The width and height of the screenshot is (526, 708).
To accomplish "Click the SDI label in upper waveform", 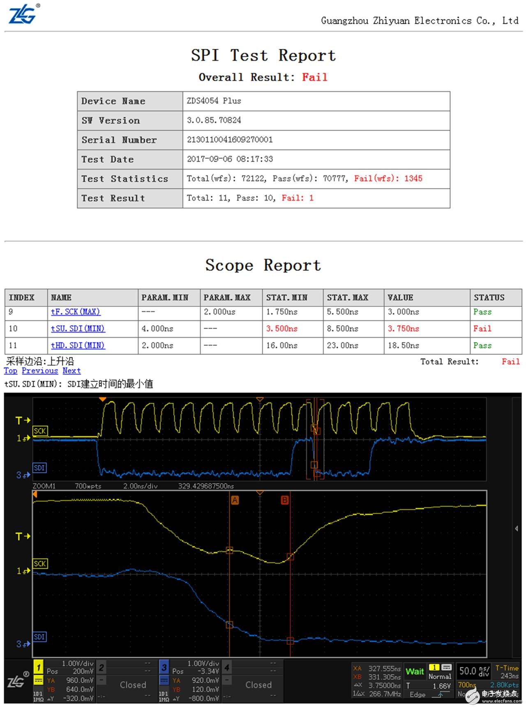I will [39, 468].
